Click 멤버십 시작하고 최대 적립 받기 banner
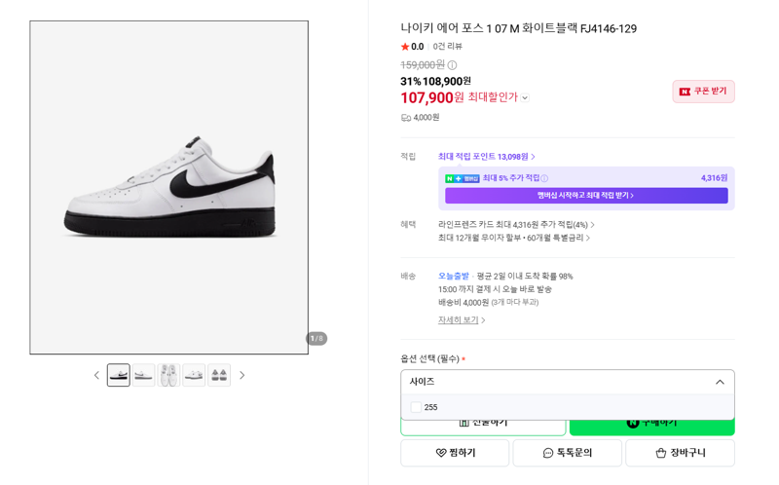 pos(586,196)
